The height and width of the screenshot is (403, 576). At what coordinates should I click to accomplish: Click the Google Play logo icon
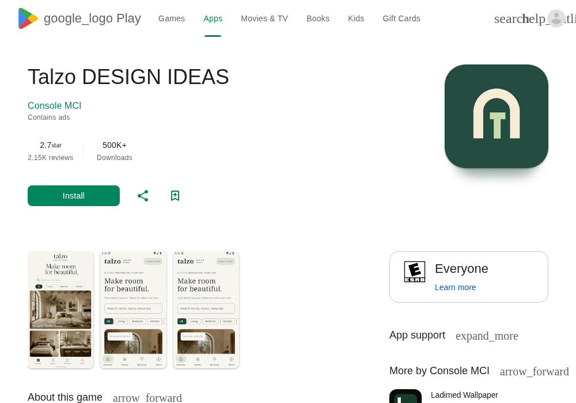pos(28,18)
